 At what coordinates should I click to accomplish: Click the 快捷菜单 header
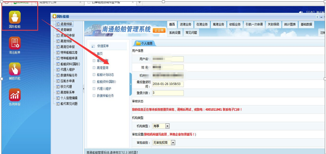[x=108, y=46]
